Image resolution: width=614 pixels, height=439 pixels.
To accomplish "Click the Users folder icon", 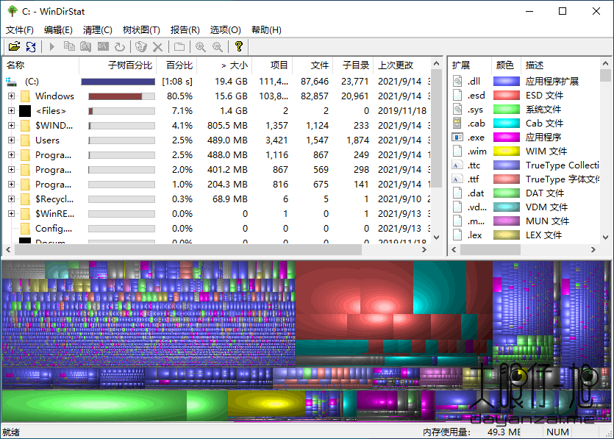I will click(x=25, y=140).
